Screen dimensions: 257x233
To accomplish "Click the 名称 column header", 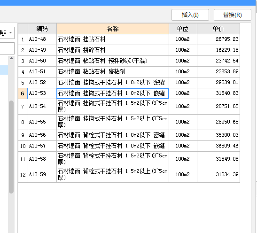I will tap(113, 29).
